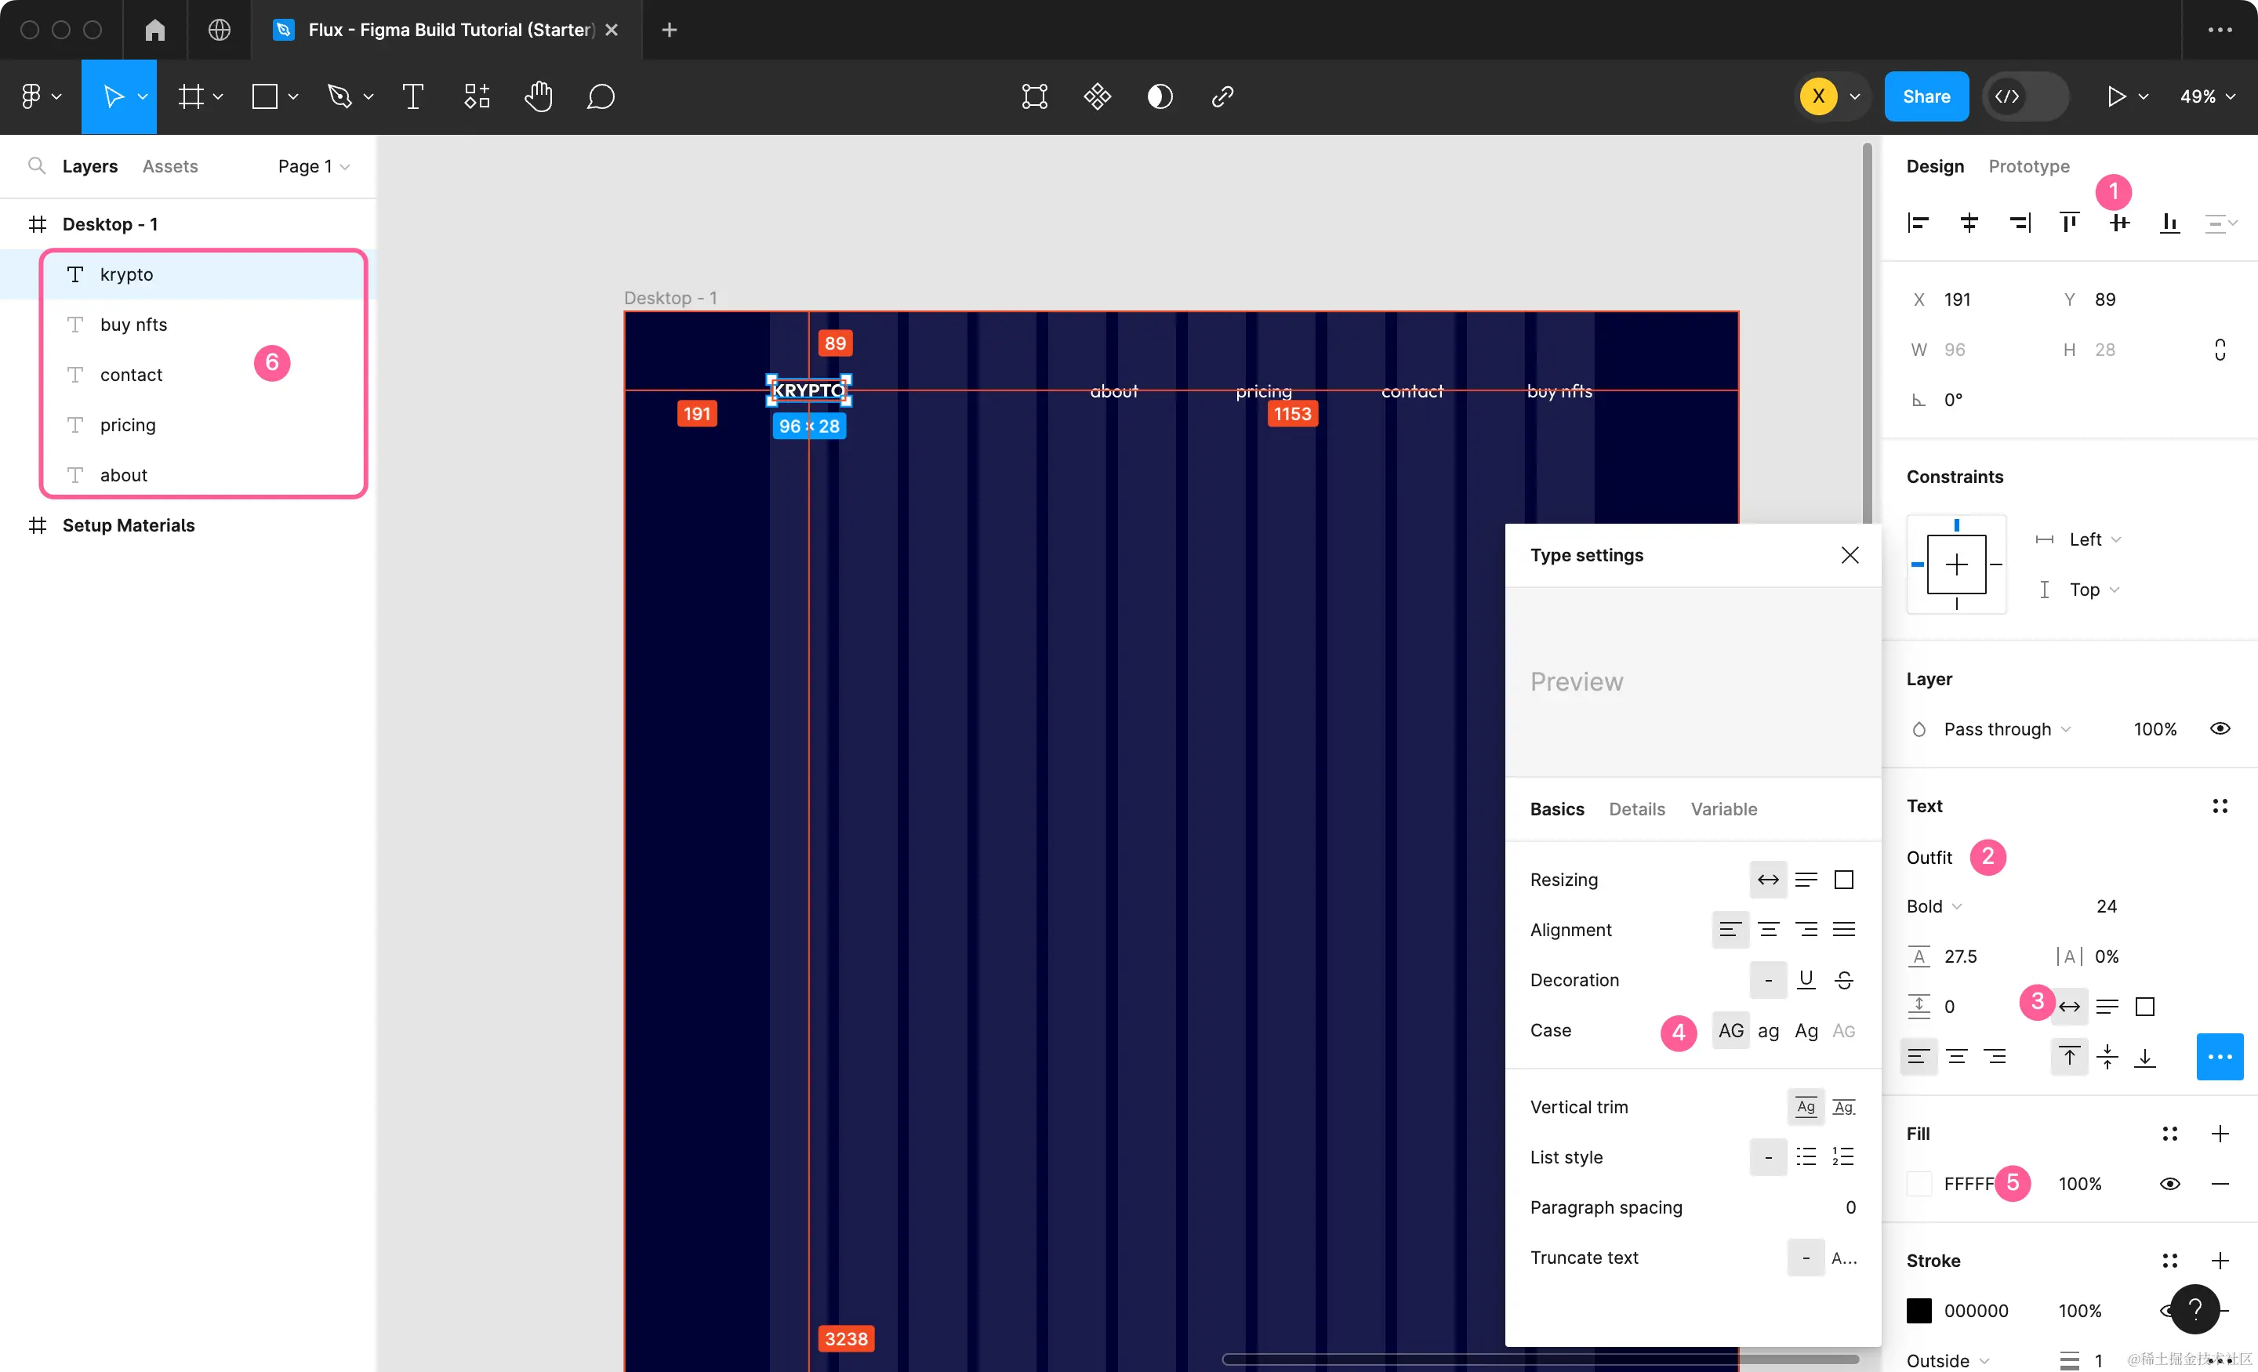
Task: Click the align bottom icon
Action: pos(2169,223)
